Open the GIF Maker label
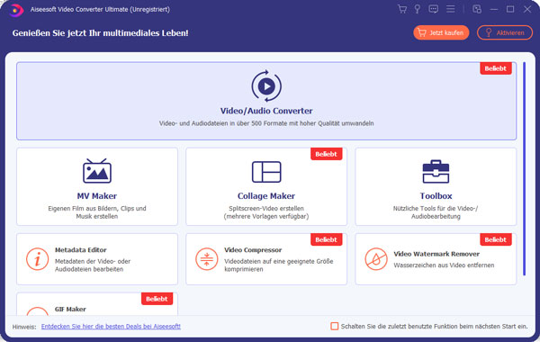The width and height of the screenshot is (540, 342). click(x=70, y=310)
